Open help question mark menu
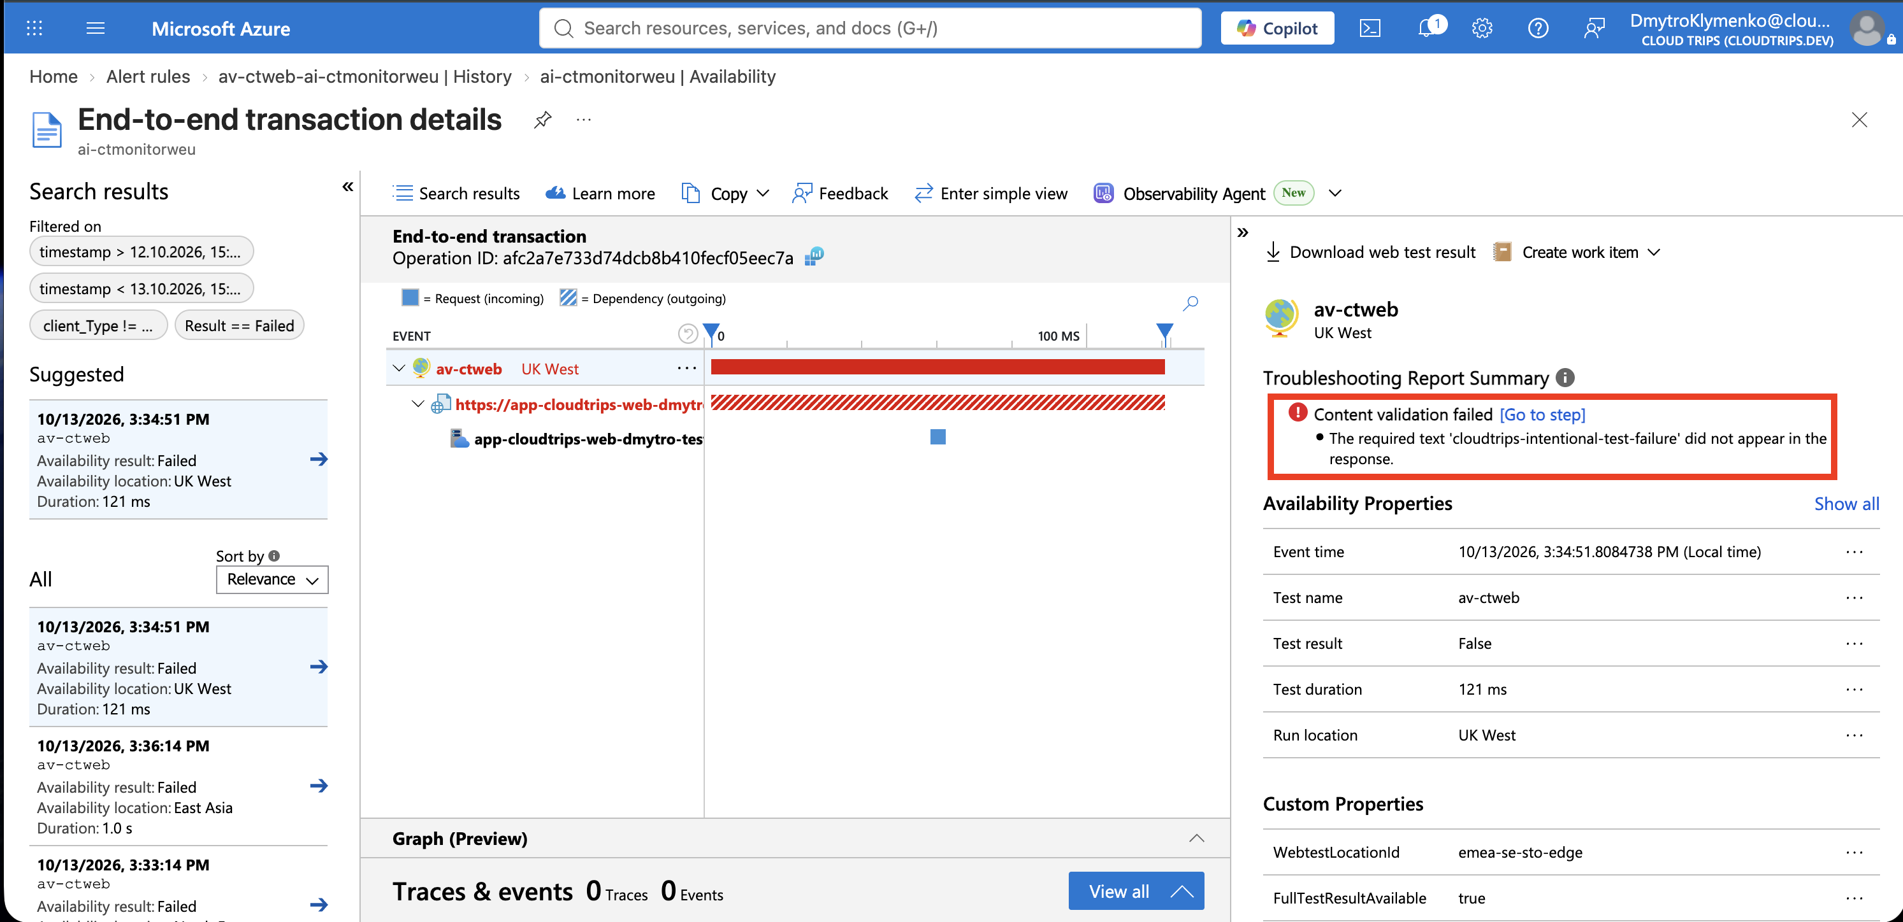This screenshot has height=922, width=1903. coord(1538,28)
